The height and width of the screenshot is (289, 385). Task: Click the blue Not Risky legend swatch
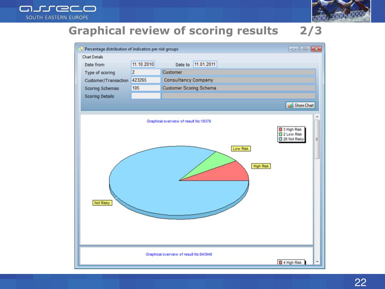click(280, 139)
